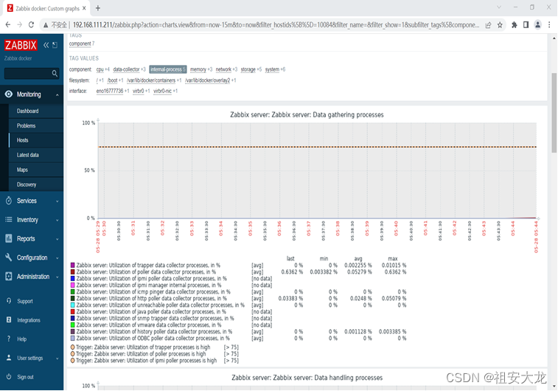Expand the Inventory menu
The image size is (558, 391).
[x=57, y=220]
